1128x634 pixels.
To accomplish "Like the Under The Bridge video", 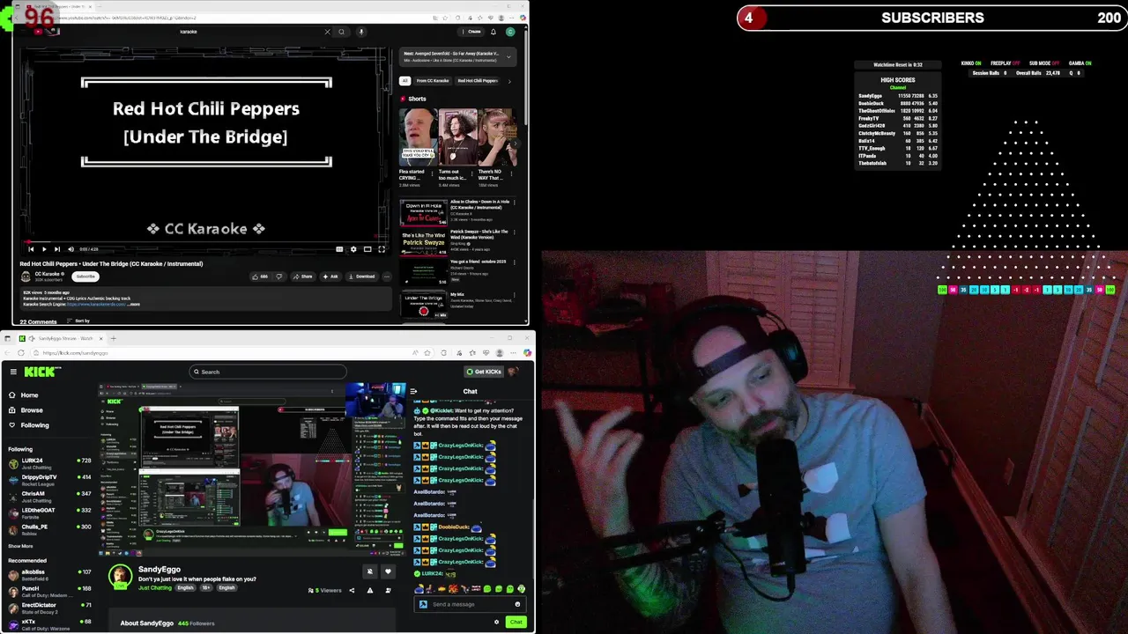I will click(260, 276).
